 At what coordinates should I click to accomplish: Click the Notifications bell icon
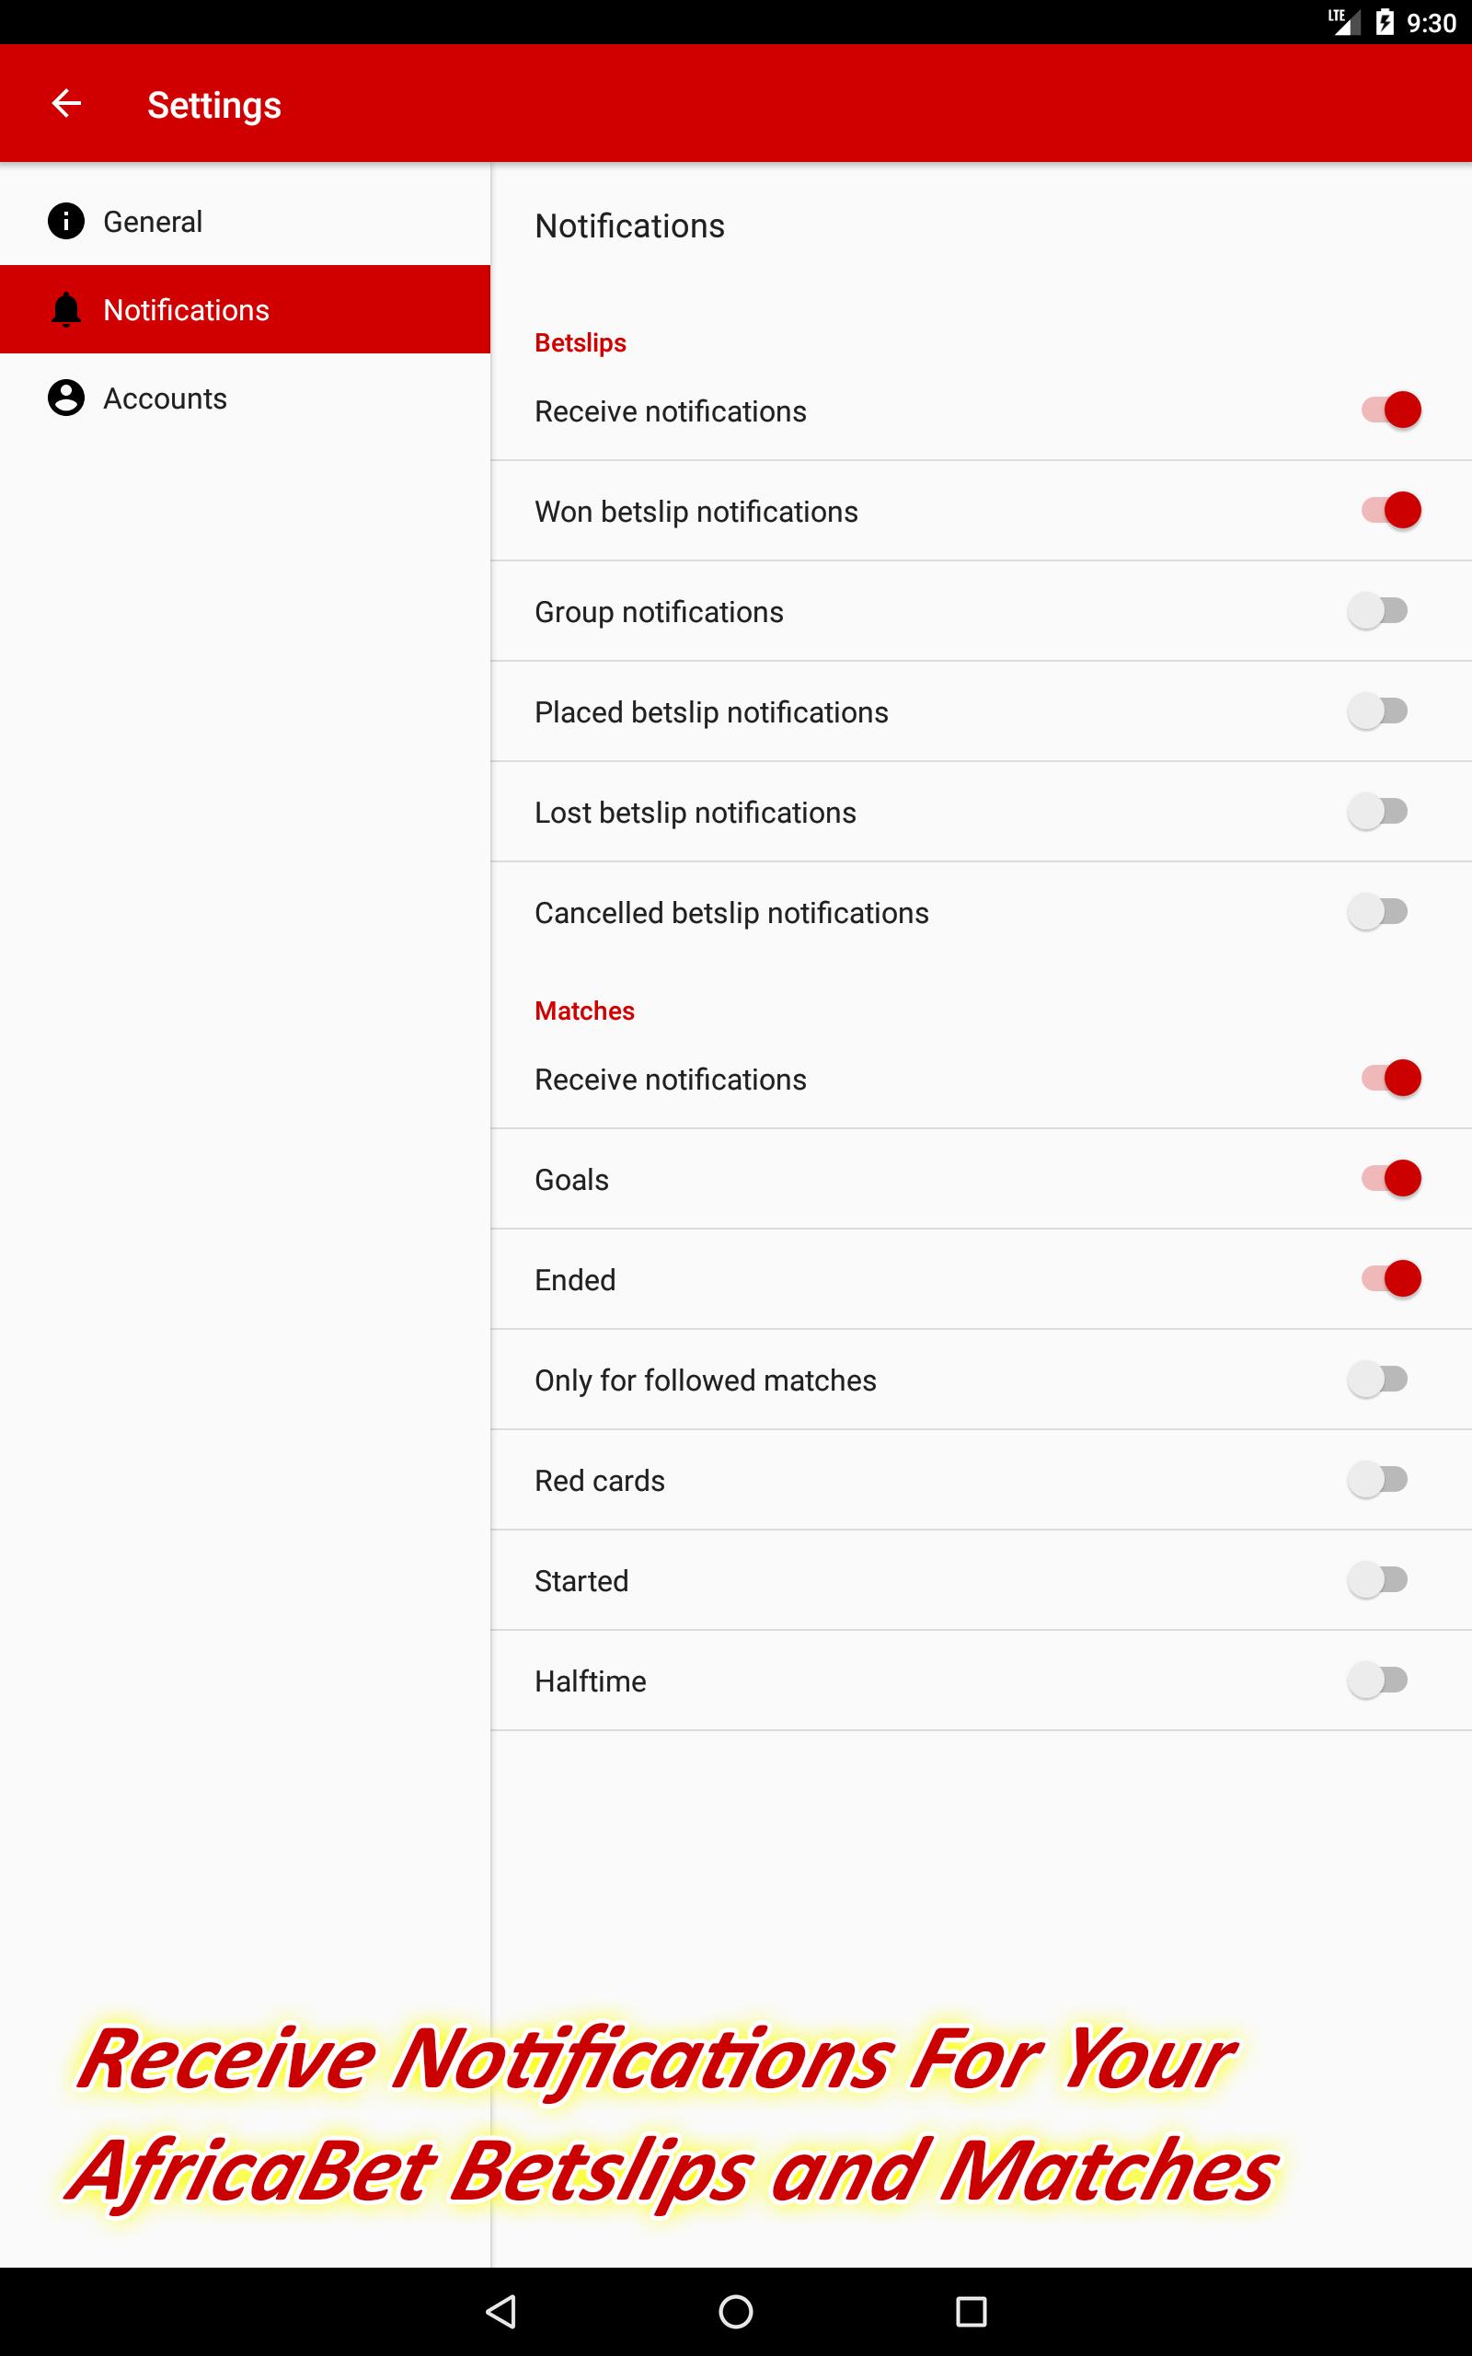tap(66, 309)
